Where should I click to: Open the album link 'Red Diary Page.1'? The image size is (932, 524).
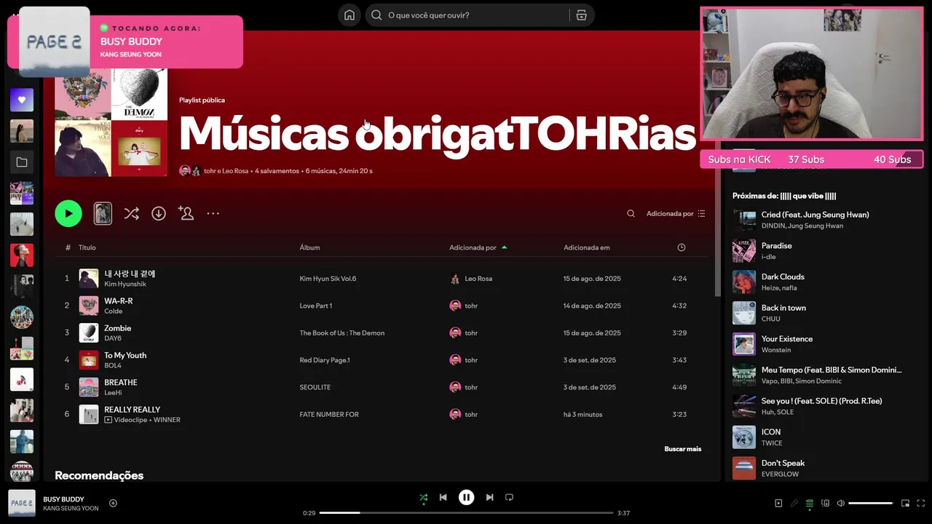325,360
